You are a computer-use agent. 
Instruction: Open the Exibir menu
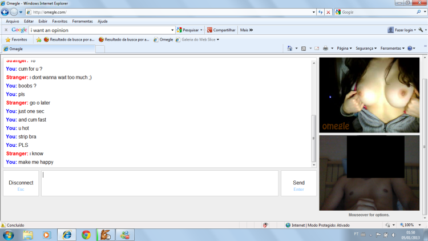[x=43, y=21]
